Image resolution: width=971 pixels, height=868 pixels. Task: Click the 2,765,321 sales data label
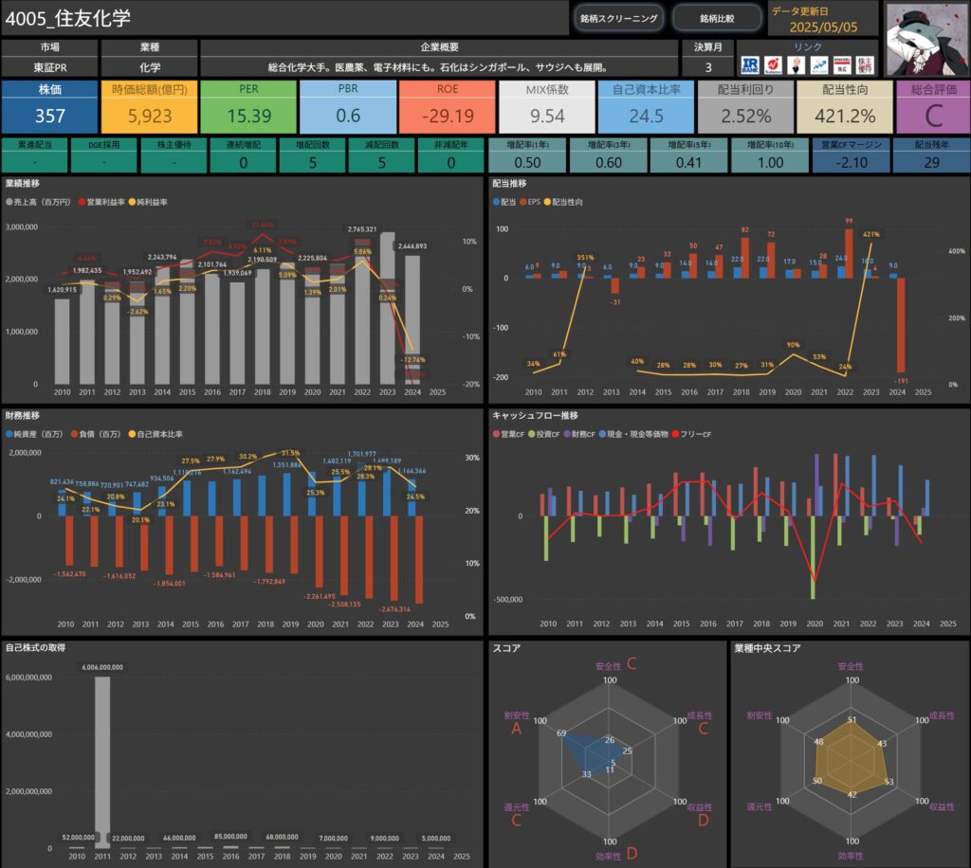362,229
